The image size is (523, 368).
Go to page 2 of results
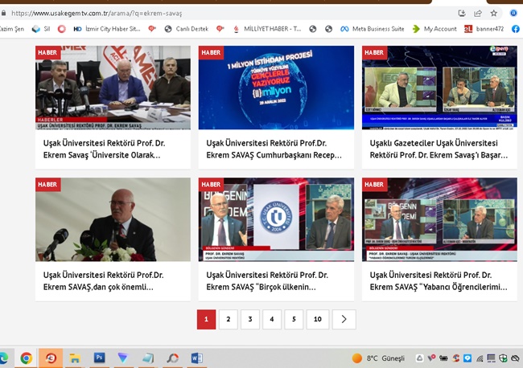229,320
